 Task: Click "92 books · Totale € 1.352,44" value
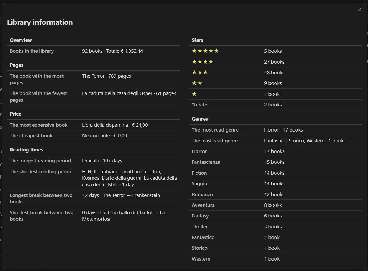(113, 51)
